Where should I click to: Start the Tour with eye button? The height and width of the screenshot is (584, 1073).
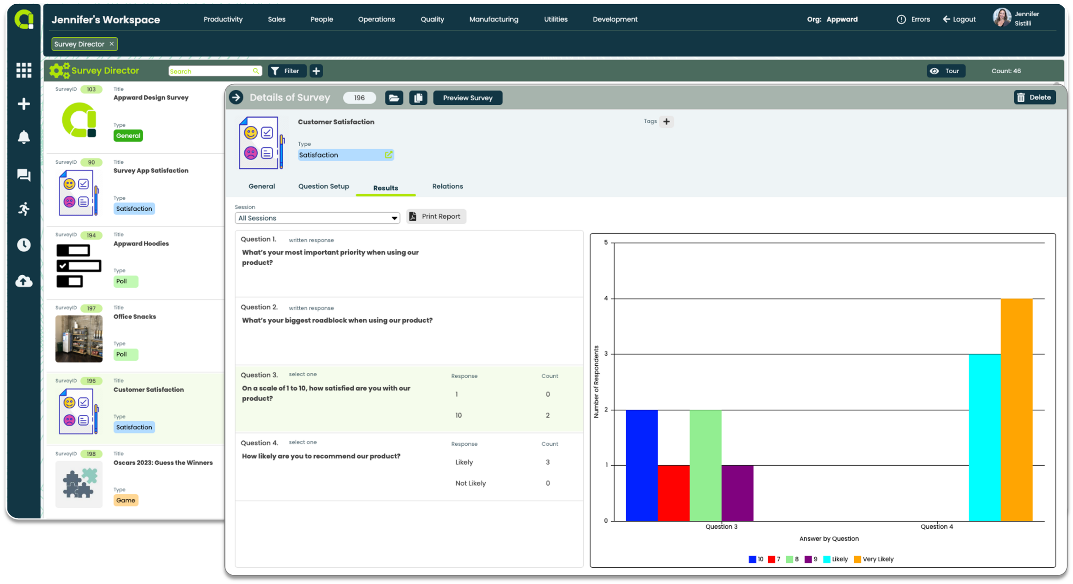click(x=946, y=71)
